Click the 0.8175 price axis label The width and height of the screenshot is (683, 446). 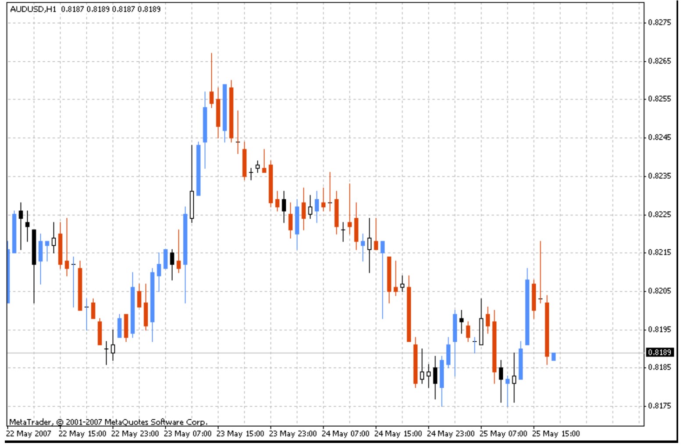(x=659, y=406)
